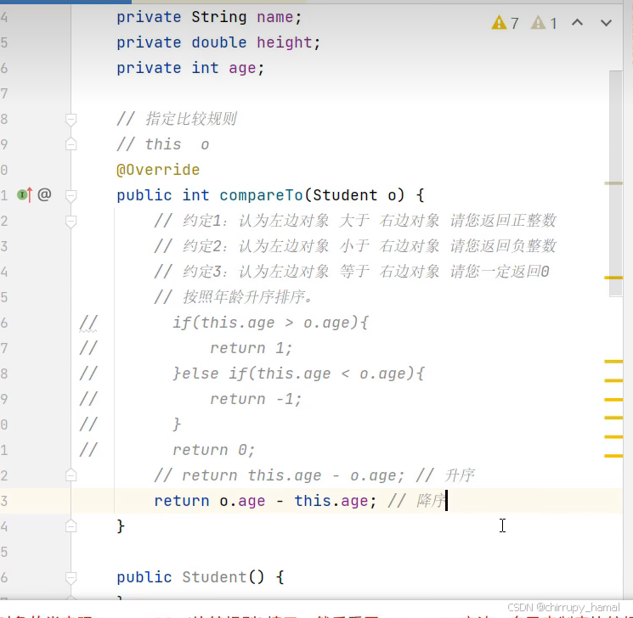633x618 pixels.
Task: Click fold end marker on 'return this.age - o.age' comment line
Action: [71, 475]
